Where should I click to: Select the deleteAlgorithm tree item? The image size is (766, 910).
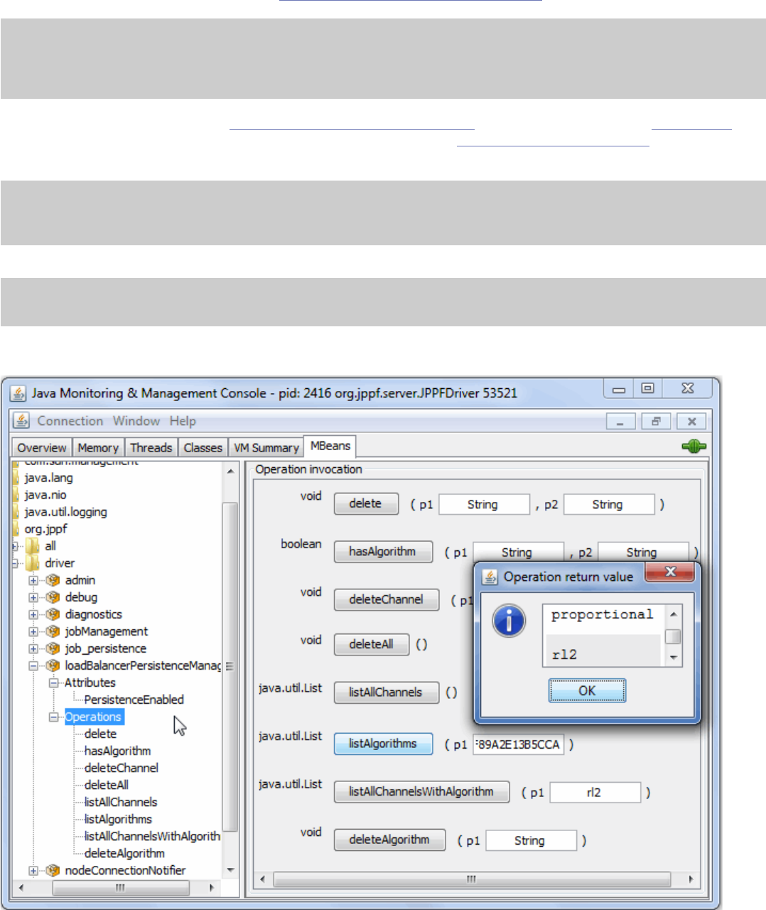click(124, 853)
